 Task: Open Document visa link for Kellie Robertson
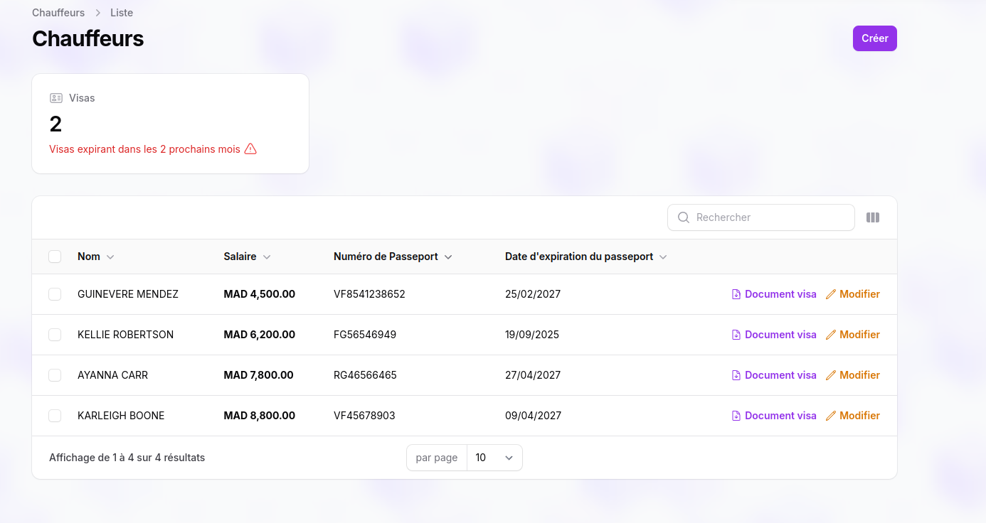click(x=780, y=335)
